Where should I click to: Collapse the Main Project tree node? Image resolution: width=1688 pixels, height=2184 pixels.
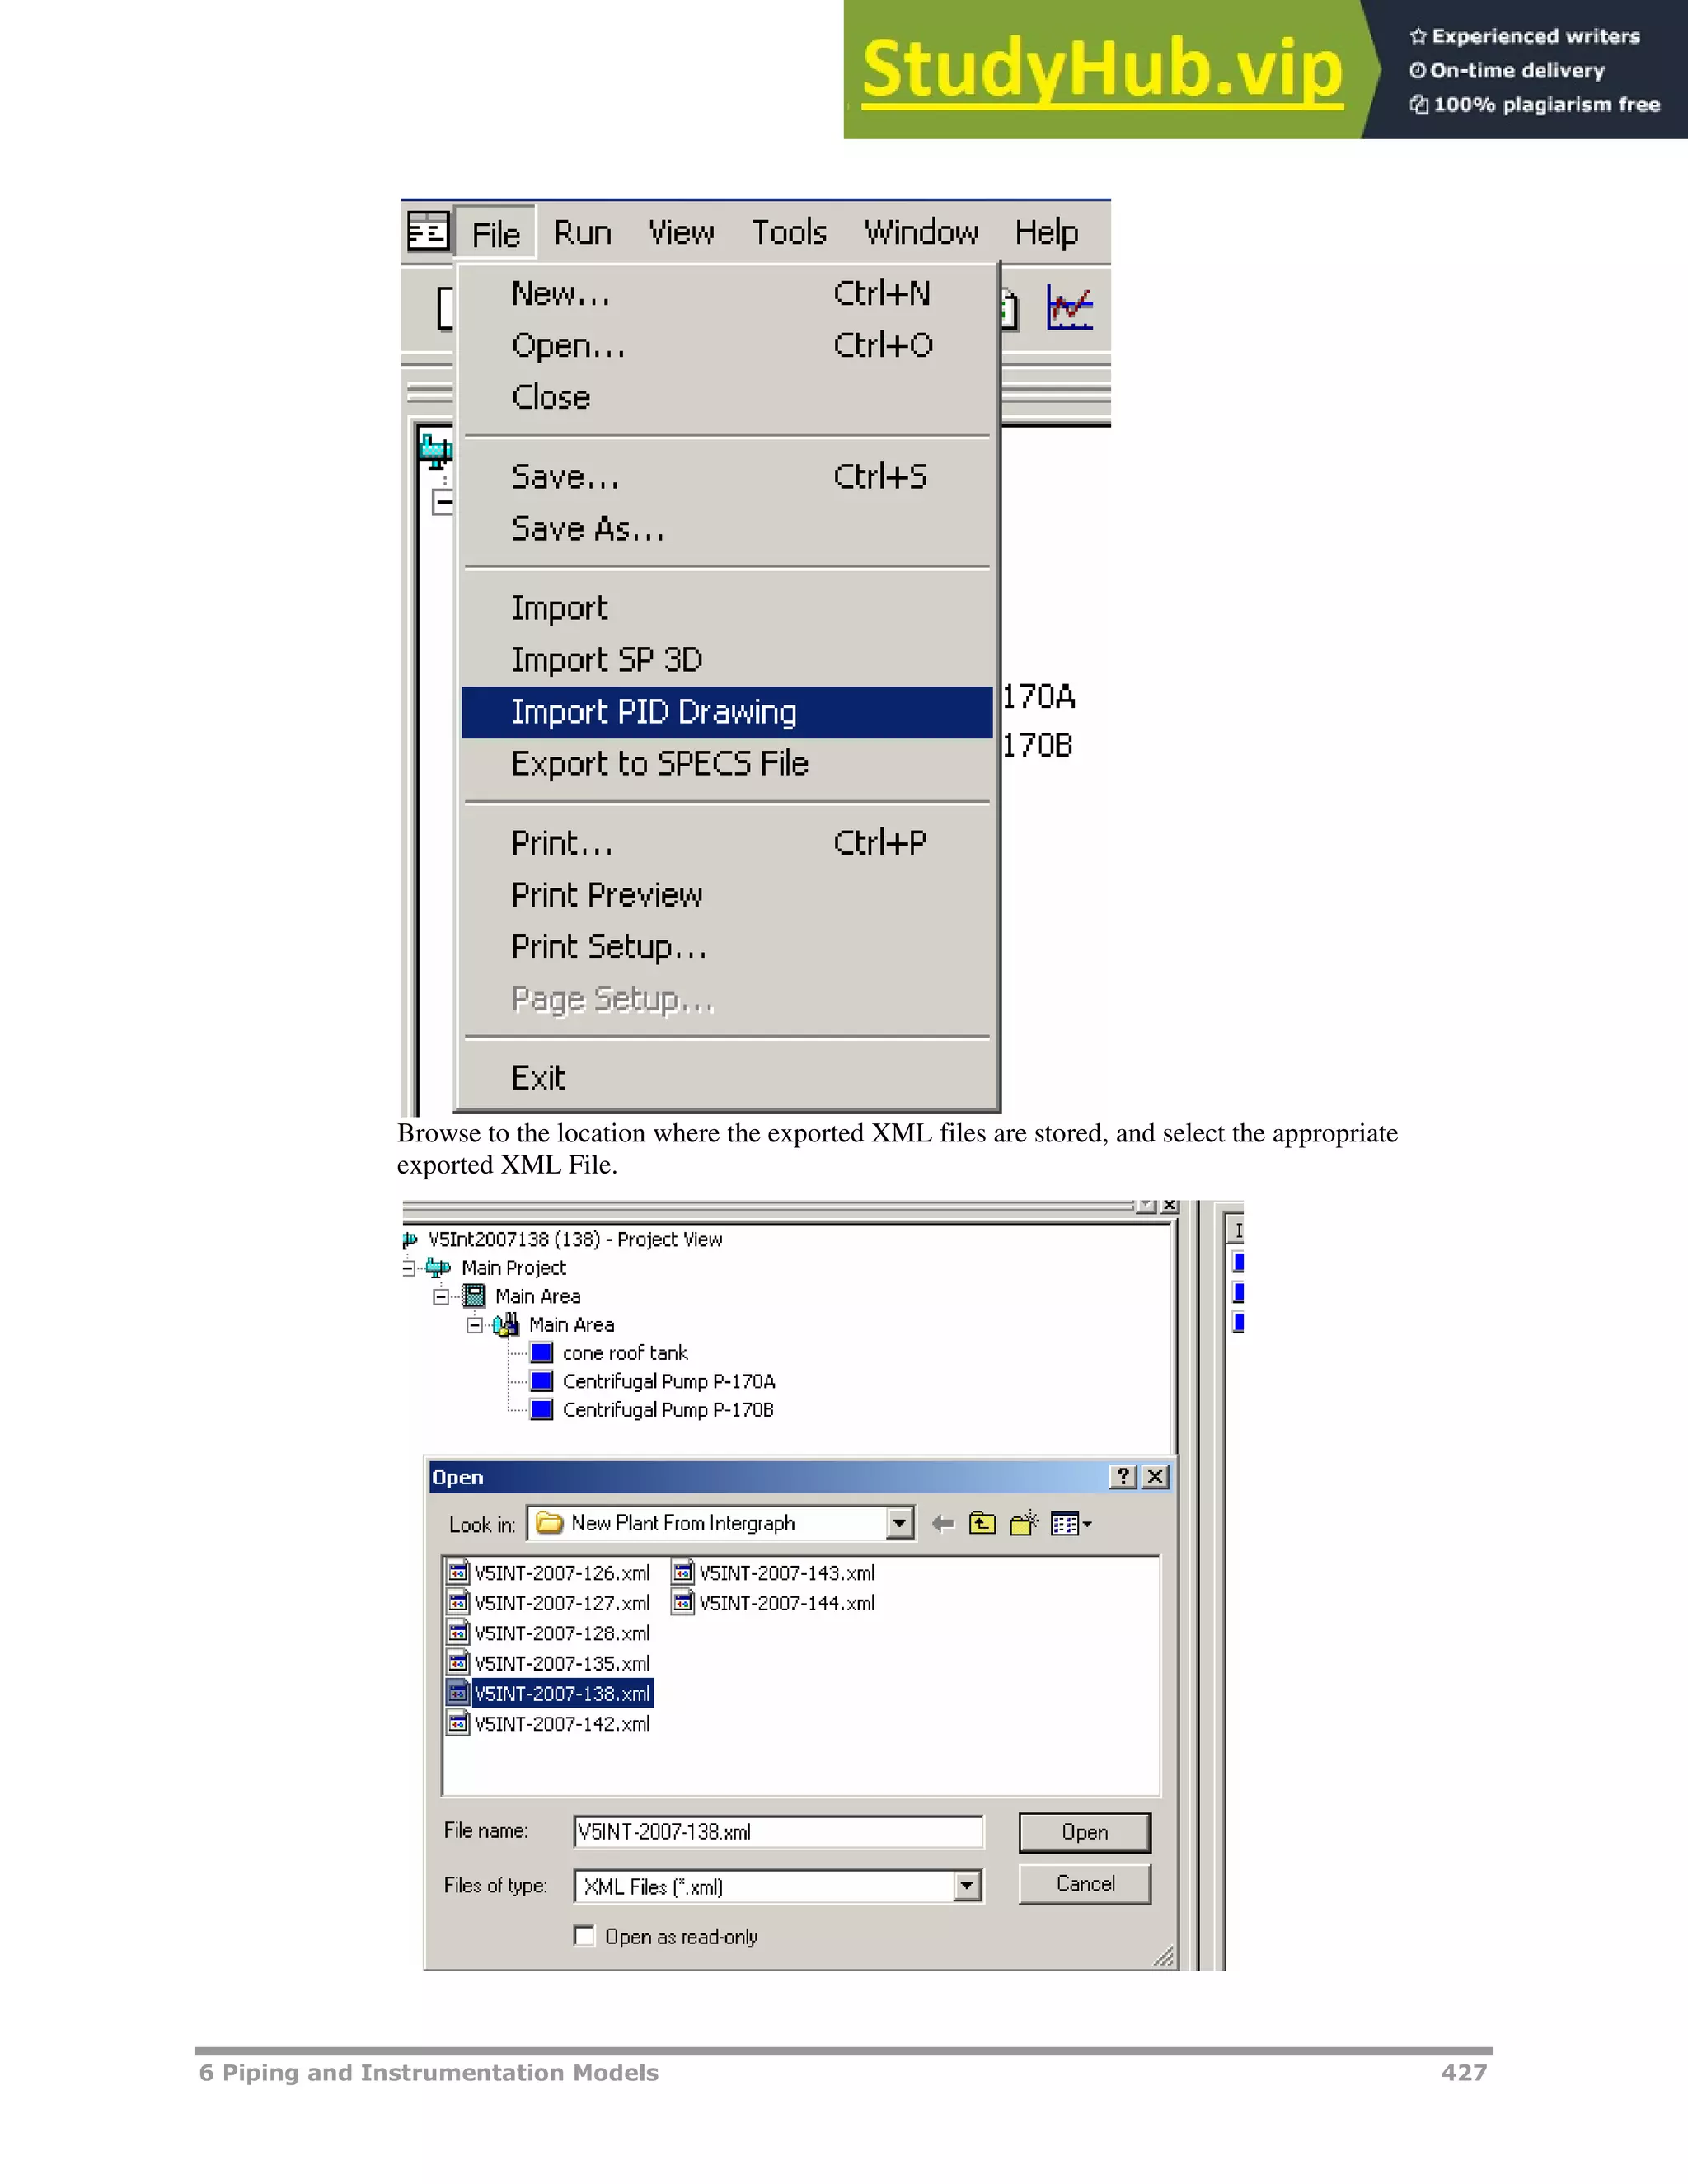[409, 1268]
